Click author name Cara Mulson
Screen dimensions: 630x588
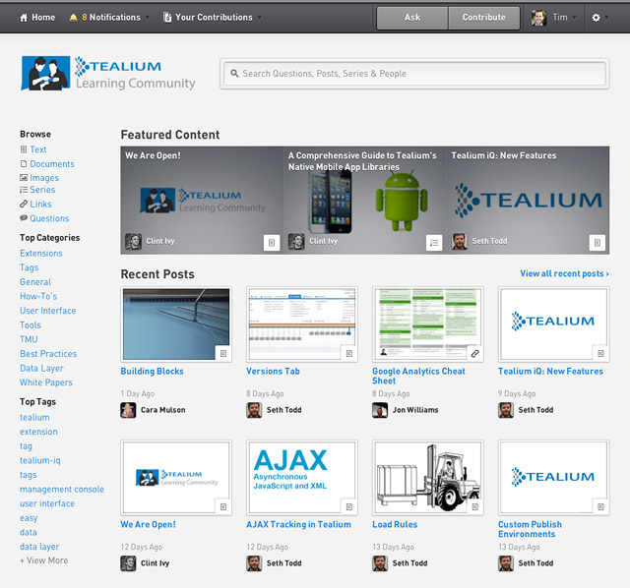coord(162,410)
